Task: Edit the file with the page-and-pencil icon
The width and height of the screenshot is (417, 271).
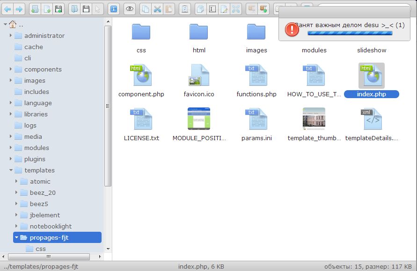Action: coord(224,9)
